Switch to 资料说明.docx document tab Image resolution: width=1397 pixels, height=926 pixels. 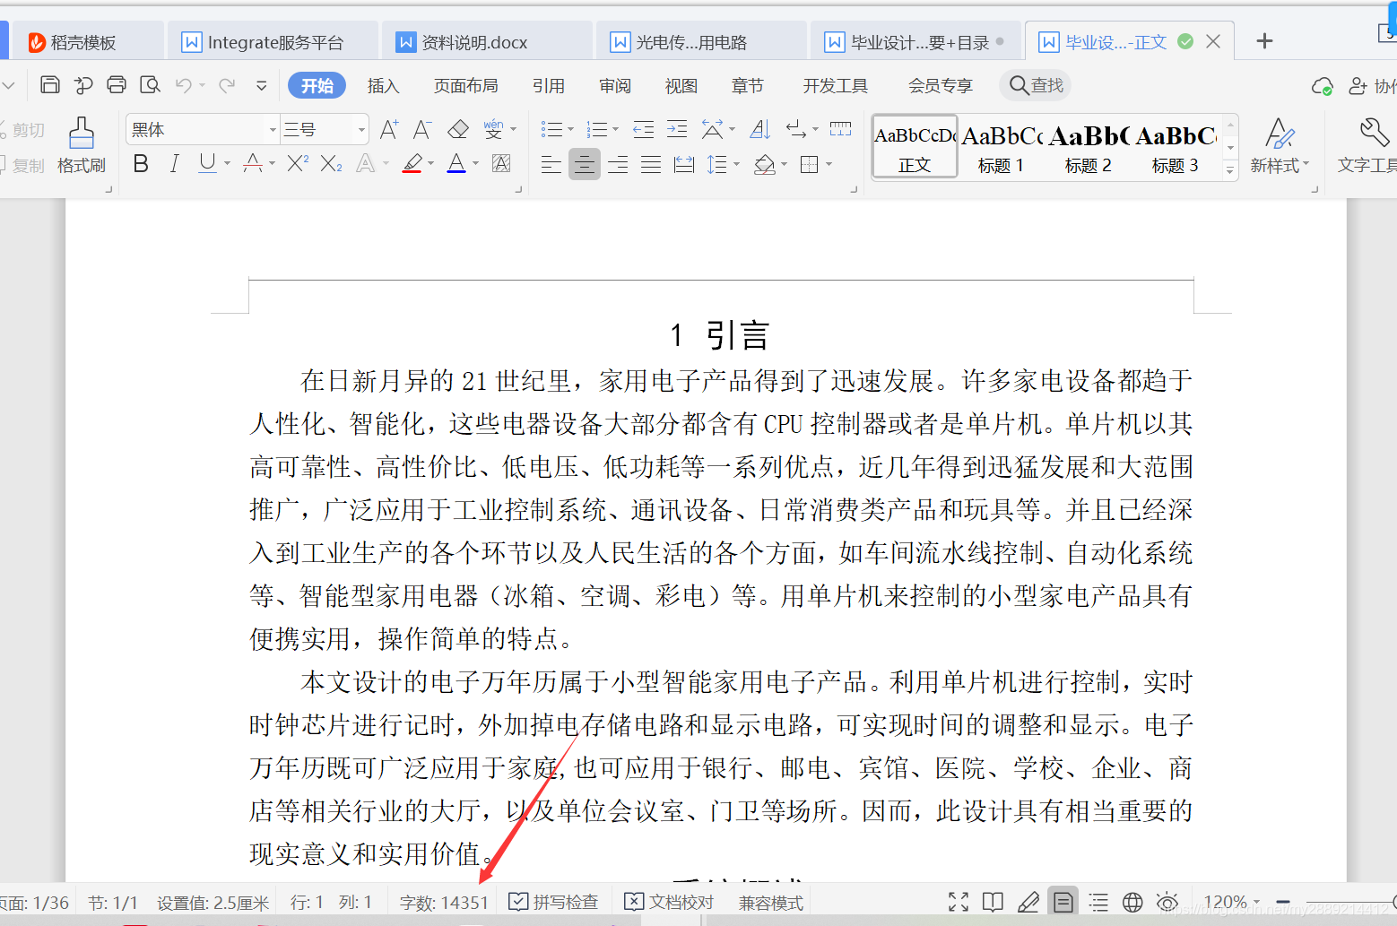[486, 42]
